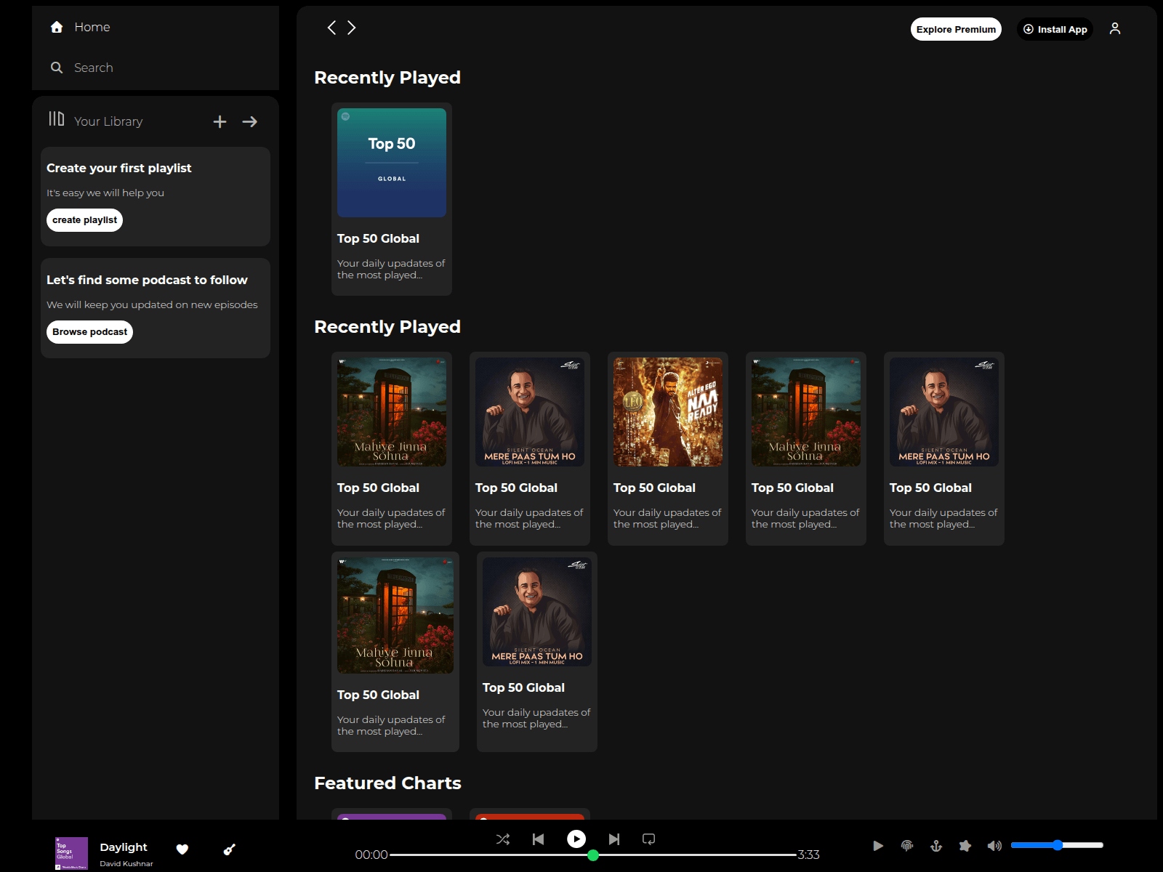Toggle repeat mode
The image size is (1163, 872).
[x=649, y=839]
